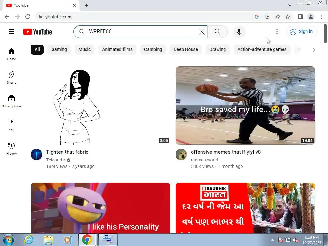Go back with the browser back arrow
This screenshot has height=246, width=328.
(7, 17)
